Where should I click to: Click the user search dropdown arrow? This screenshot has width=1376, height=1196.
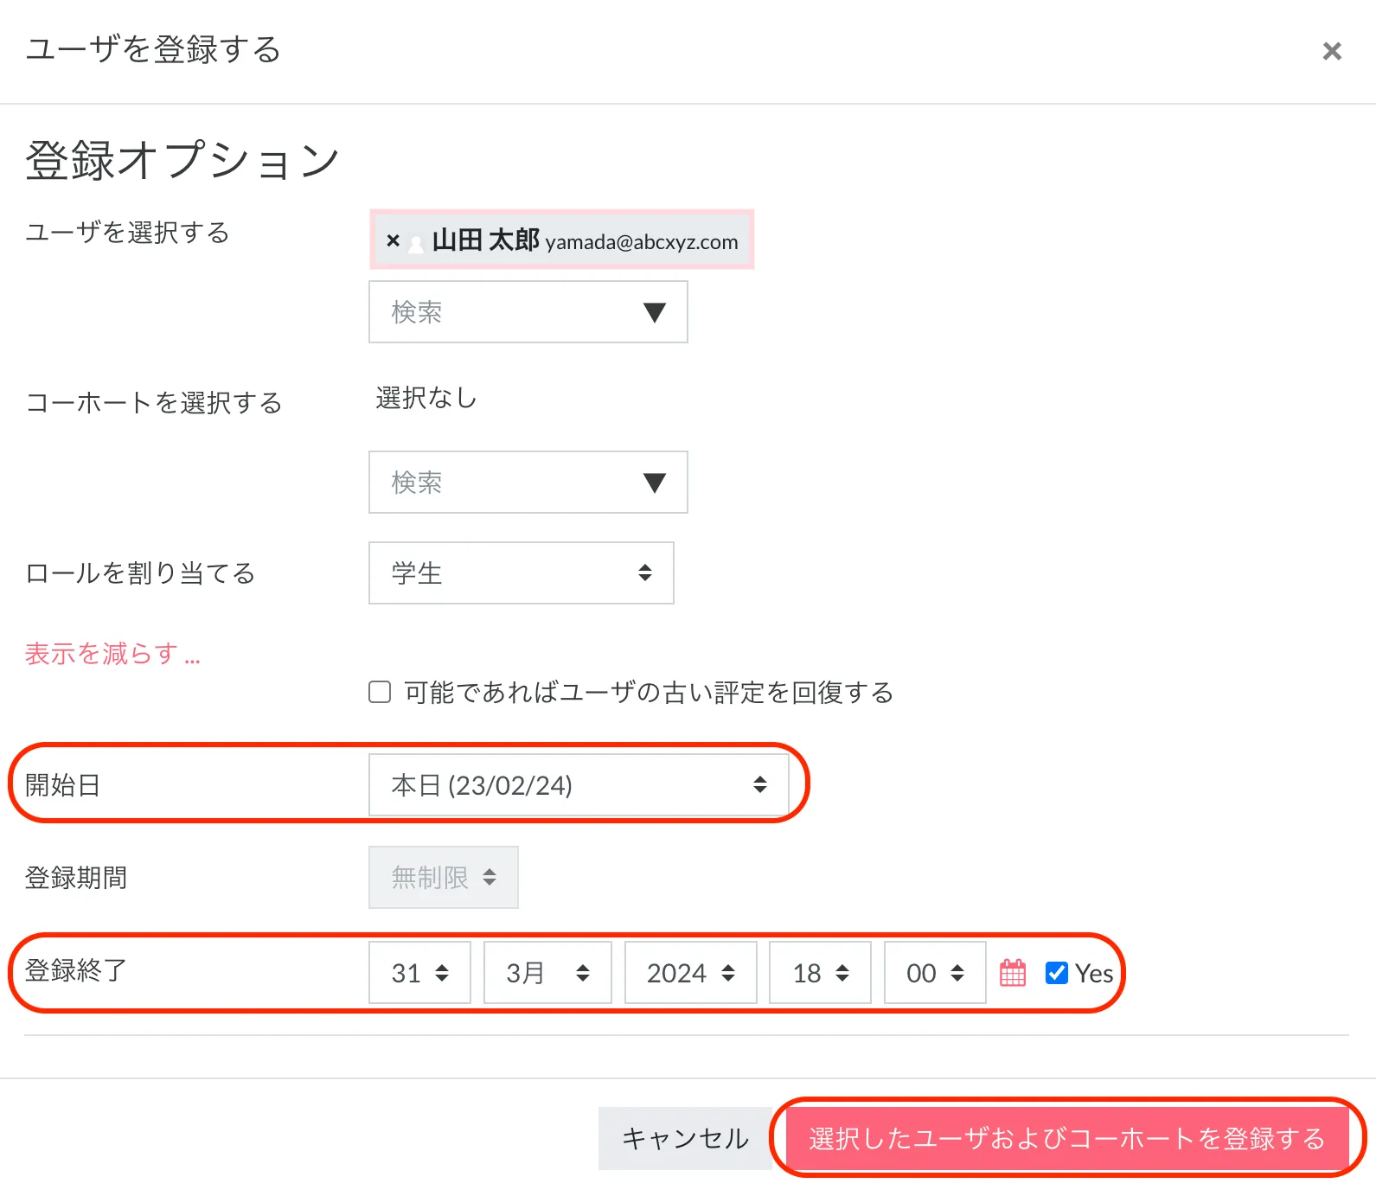[655, 312]
